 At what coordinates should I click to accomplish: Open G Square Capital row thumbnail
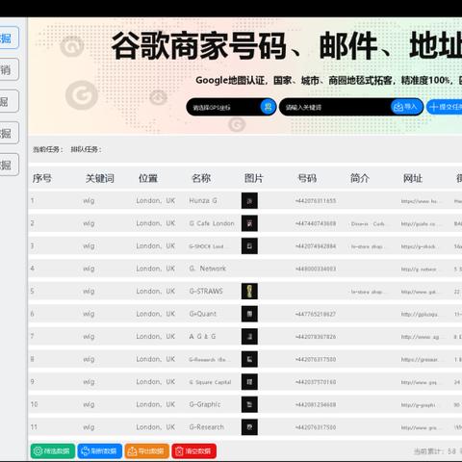(249, 382)
